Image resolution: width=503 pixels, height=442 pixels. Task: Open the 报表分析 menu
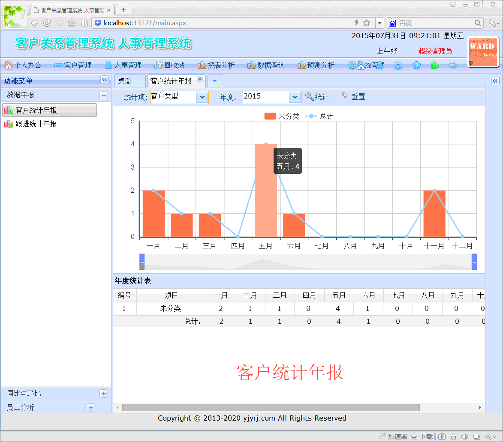tap(216, 66)
